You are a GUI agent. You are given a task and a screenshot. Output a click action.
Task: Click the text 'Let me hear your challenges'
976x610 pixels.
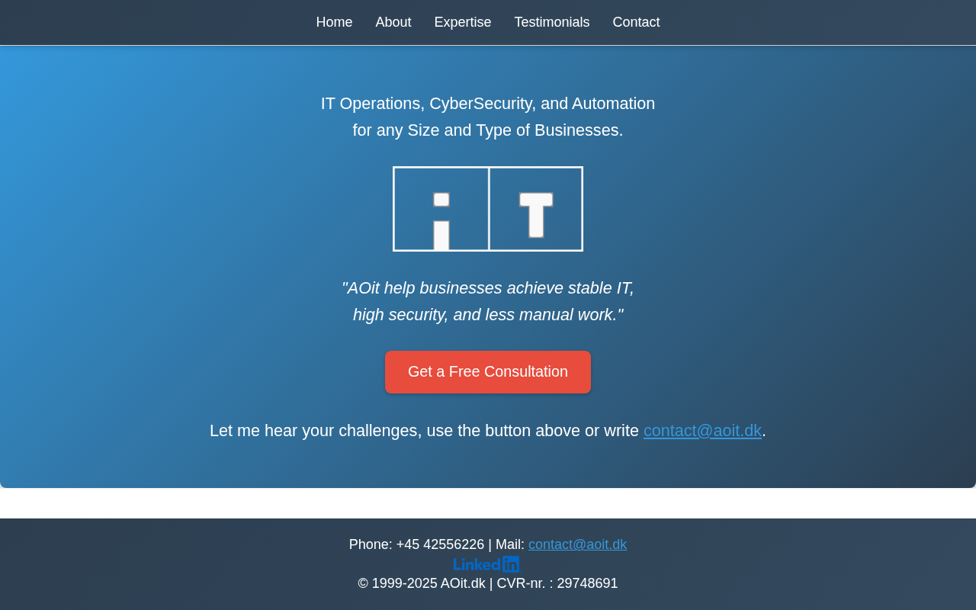point(315,431)
